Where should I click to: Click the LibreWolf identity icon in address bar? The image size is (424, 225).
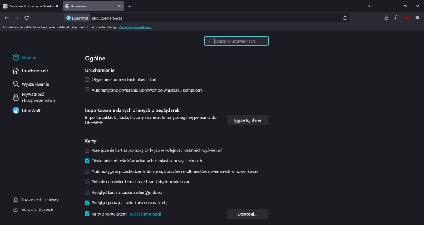[74, 18]
